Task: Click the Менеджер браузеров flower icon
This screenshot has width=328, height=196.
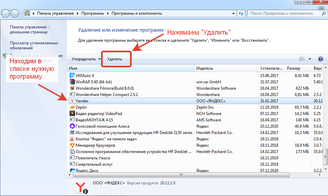Action: (72, 145)
